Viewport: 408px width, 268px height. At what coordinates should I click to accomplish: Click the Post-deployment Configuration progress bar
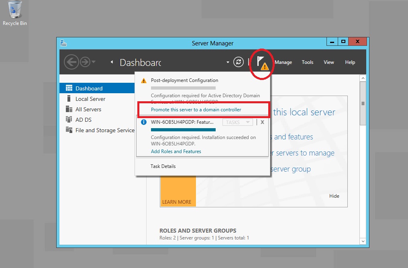183,88
